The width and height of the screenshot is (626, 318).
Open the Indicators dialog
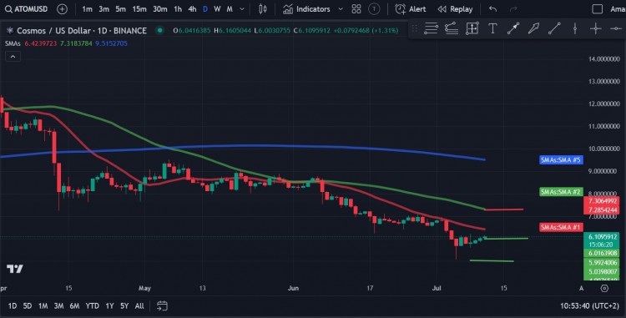[x=306, y=9]
